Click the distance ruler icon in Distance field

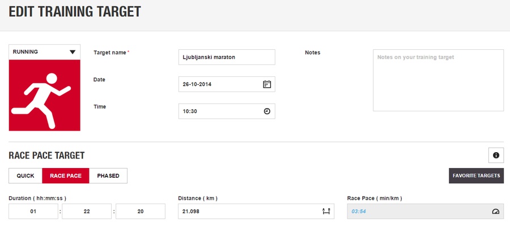click(326, 211)
